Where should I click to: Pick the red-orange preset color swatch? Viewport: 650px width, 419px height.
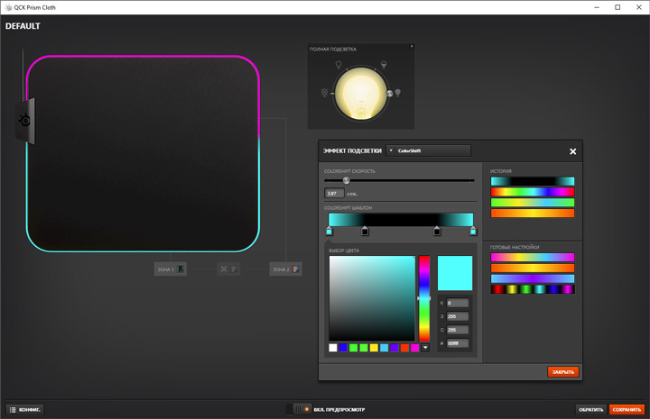point(404,348)
